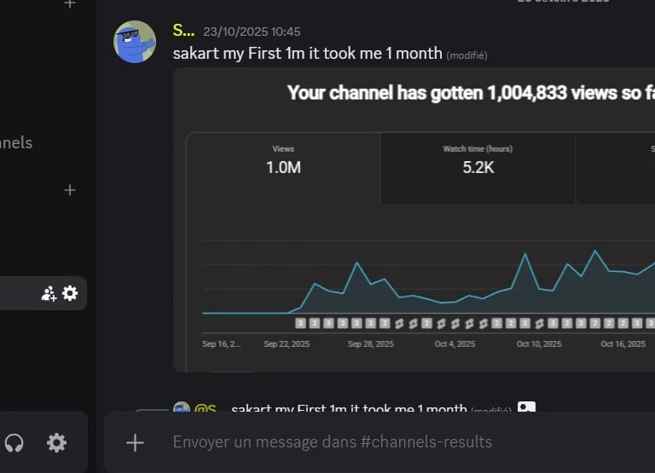
Task: Select the Watch time (hours) 5.2K tab
Action: coord(478,160)
